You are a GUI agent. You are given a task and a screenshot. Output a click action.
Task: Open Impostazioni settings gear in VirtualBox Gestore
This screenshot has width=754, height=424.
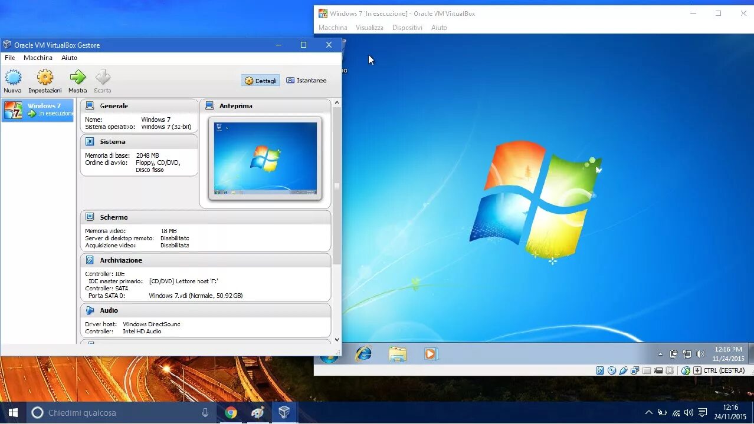coord(45,77)
